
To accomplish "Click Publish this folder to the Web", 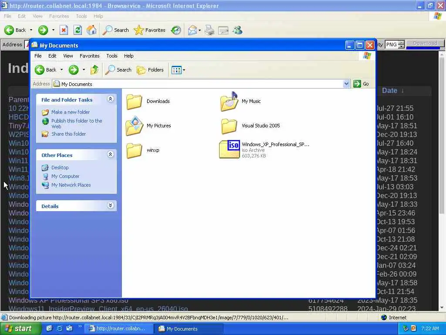I will pos(77,123).
